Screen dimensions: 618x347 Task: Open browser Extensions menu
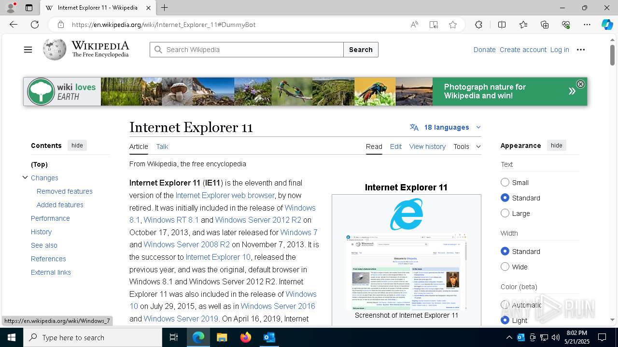click(478, 25)
